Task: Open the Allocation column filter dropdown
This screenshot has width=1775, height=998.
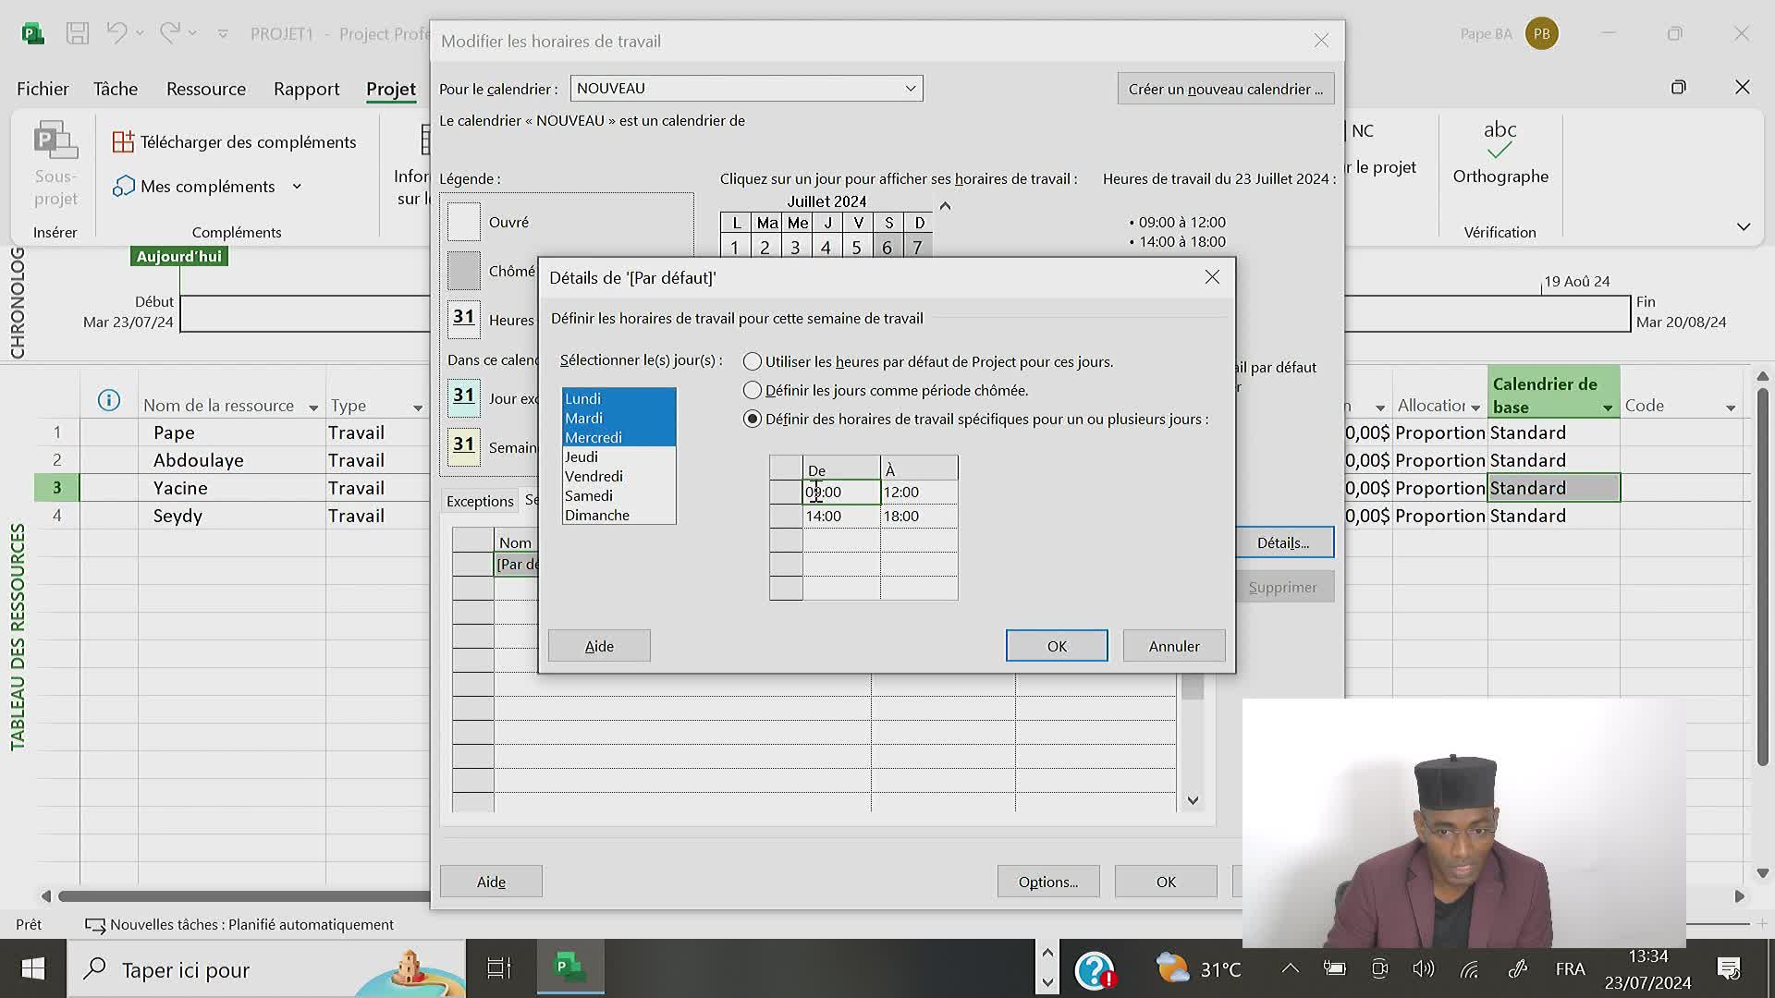Action: [1475, 408]
